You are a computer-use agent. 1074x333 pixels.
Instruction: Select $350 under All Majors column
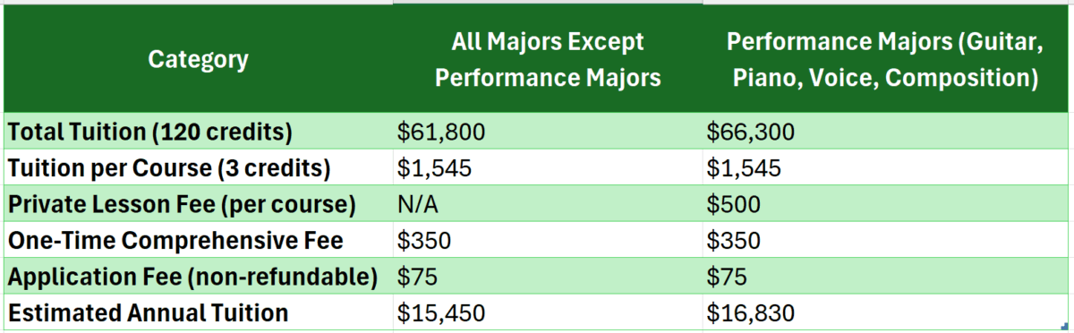point(548,241)
